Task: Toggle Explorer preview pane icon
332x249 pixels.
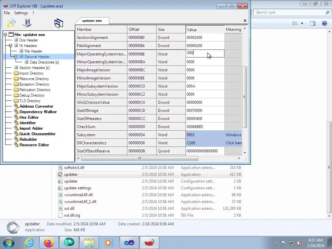Action: [x=313, y=23]
